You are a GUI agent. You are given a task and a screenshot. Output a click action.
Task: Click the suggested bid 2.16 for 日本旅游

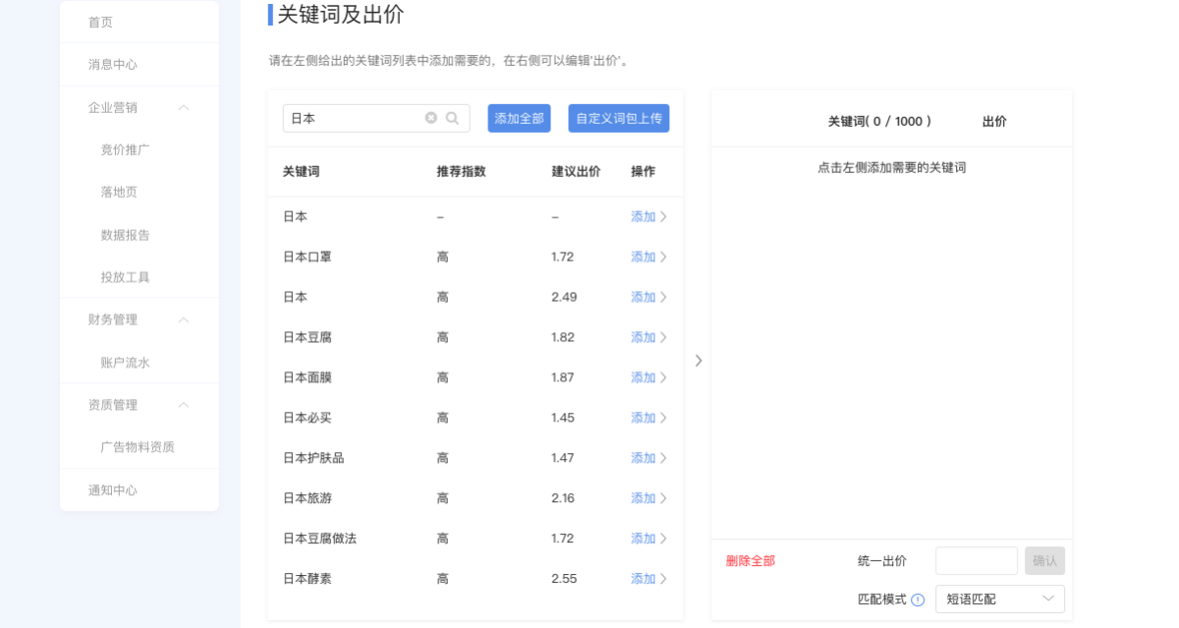(563, 498)
